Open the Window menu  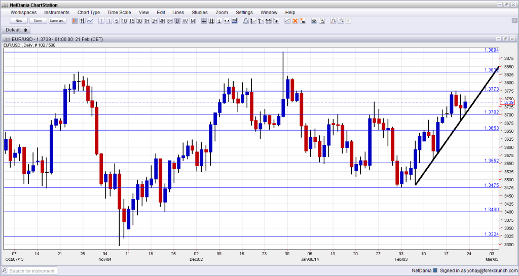pos(269,12)
